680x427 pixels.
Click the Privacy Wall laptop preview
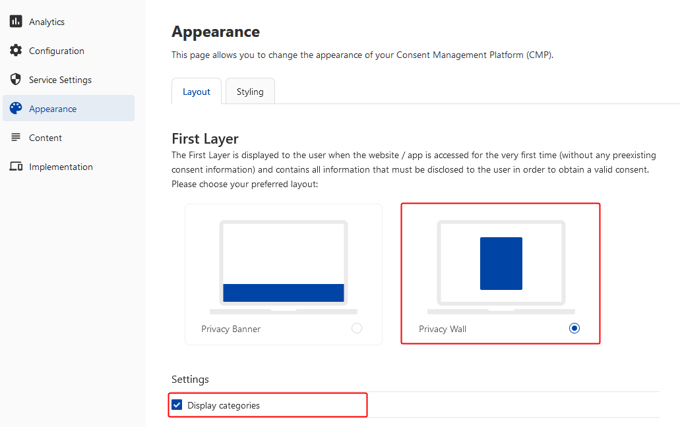click(x=501, y=267)
